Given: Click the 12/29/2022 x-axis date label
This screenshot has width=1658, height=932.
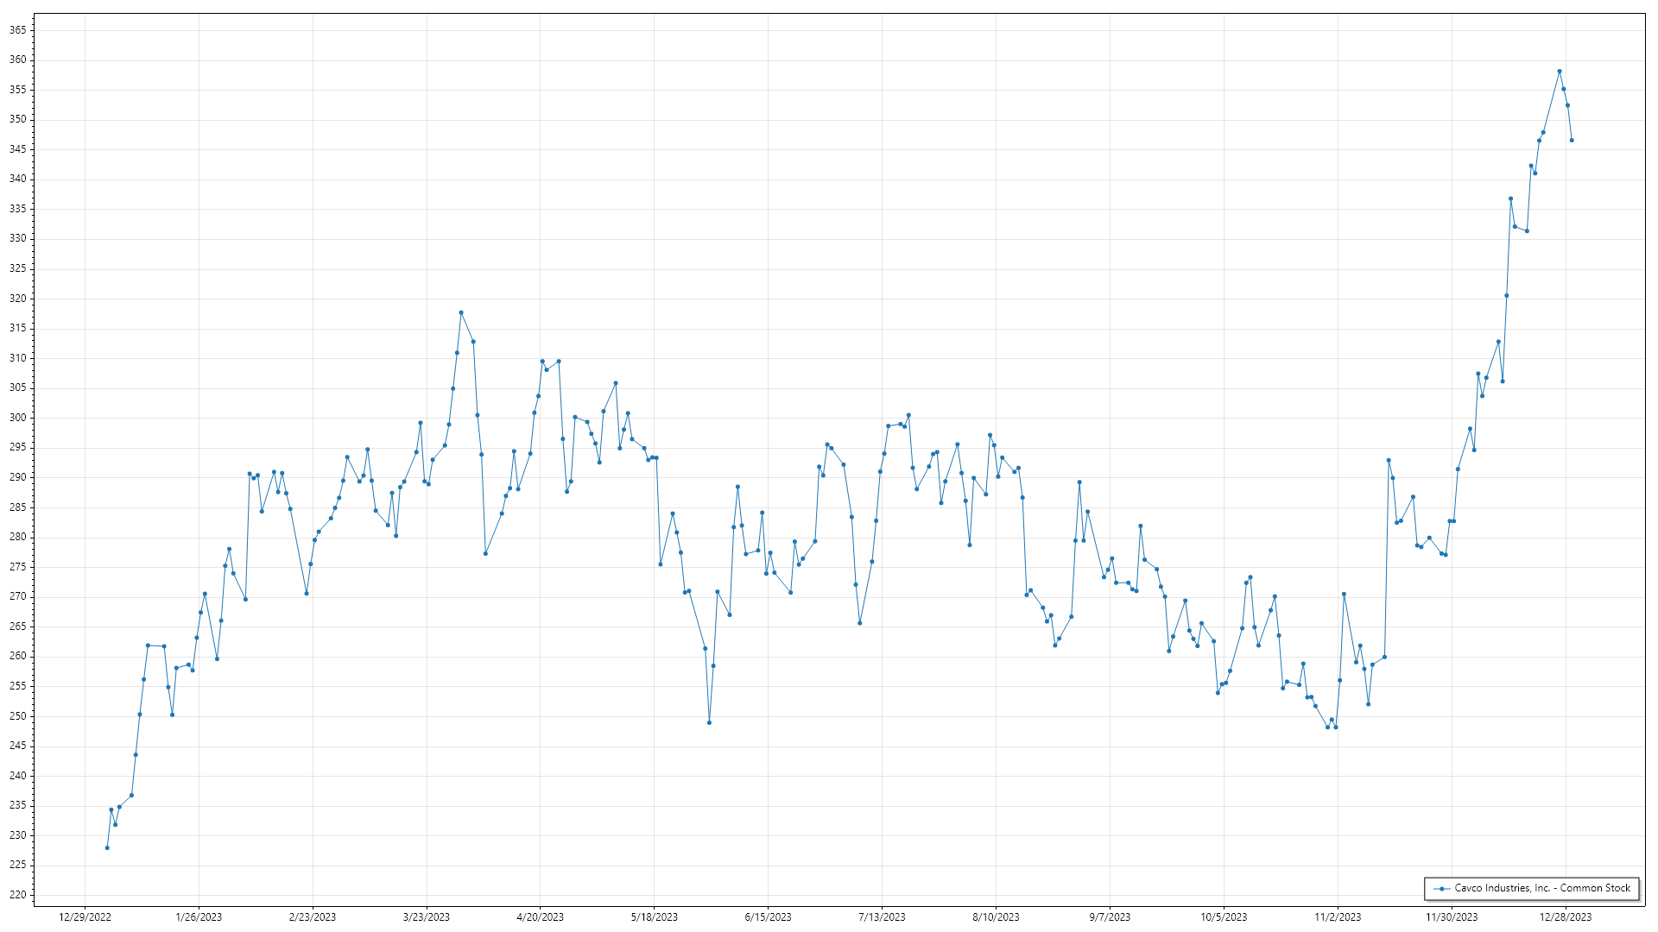Looking at the screenshot, I should [85, 916].
